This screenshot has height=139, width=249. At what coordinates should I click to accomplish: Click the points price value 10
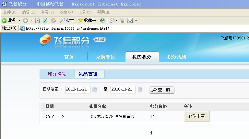coord(152,117)
